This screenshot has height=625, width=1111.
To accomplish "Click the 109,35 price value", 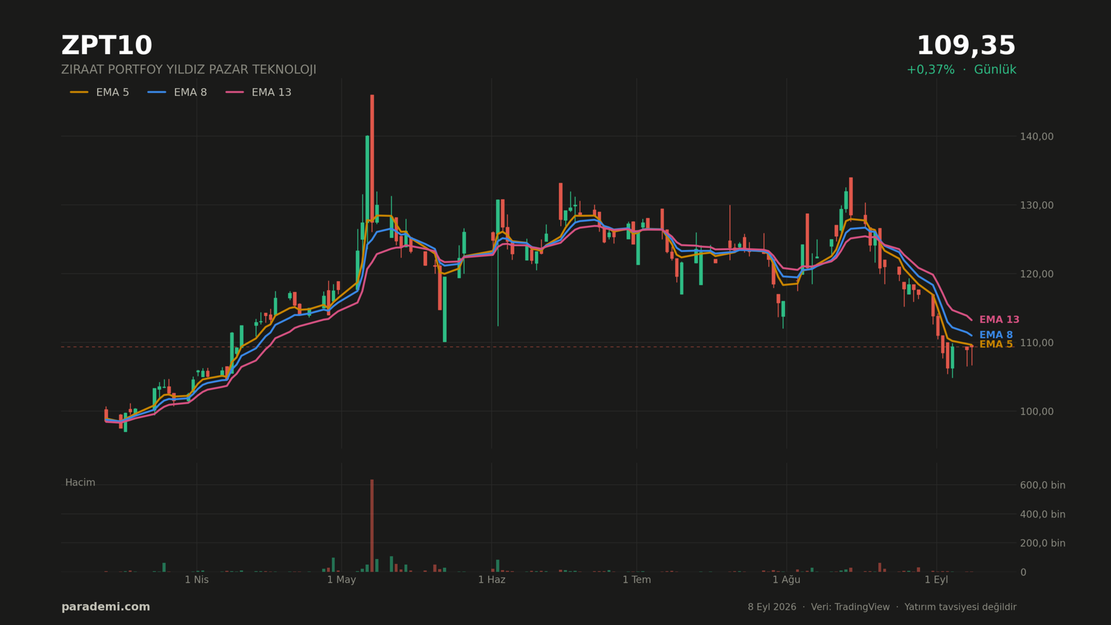I will pyautogui.click(x=966, y=46).
